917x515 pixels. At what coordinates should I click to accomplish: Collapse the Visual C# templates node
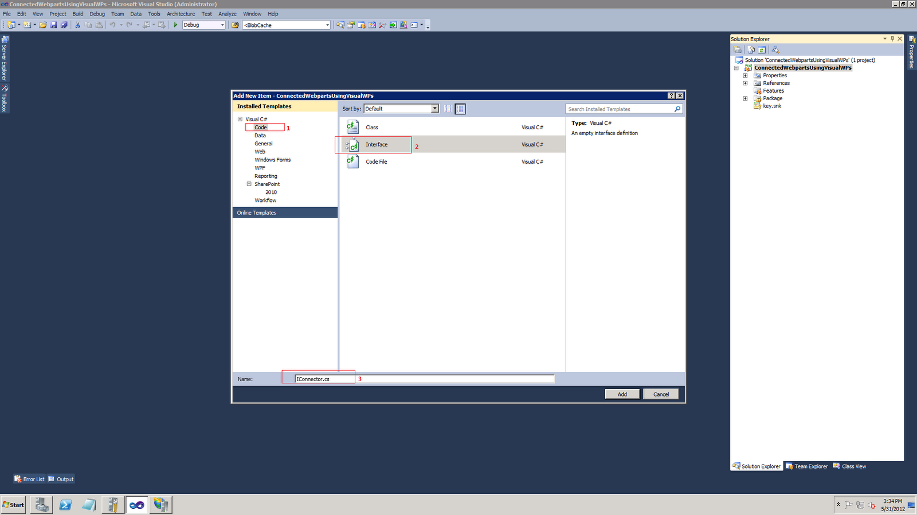[240, 119]
